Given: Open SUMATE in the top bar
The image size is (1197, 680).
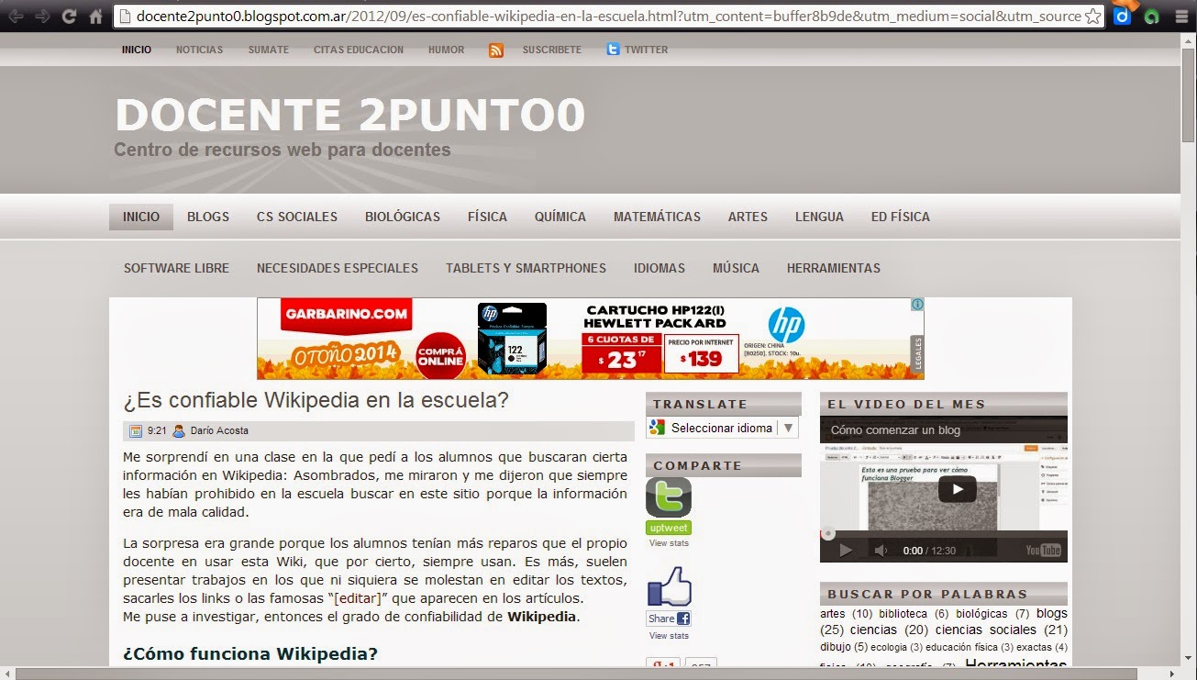Looking at the screenshot, I should tap(269, 50).
